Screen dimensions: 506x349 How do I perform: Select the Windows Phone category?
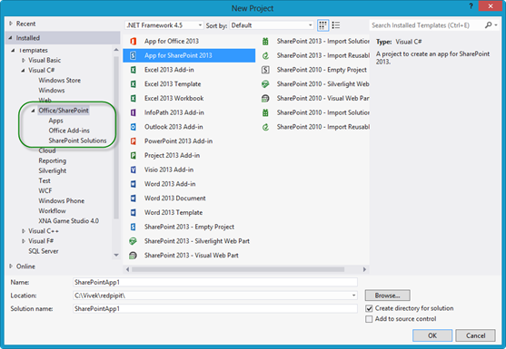61,201
